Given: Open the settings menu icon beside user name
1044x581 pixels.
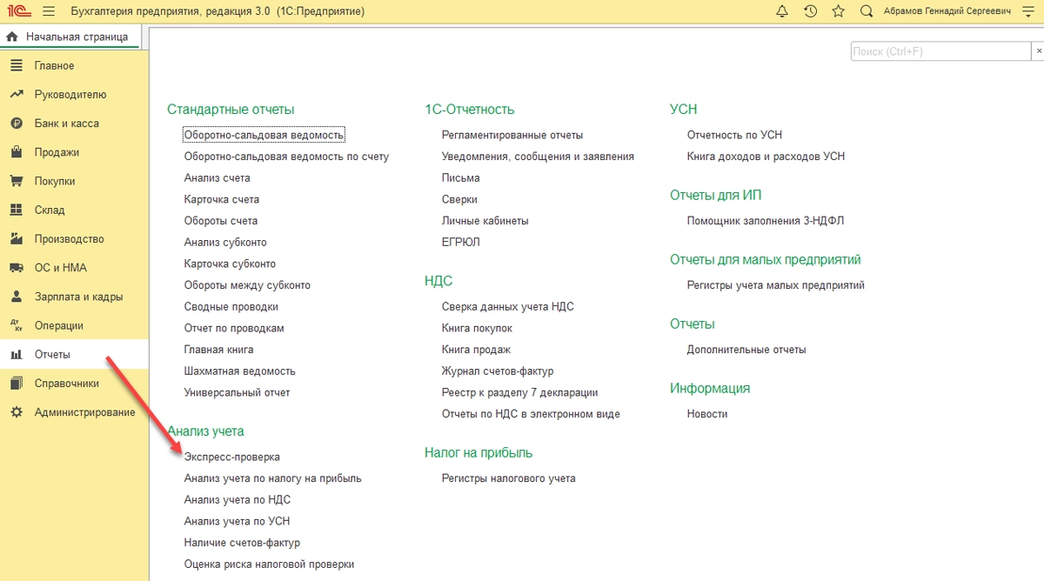Looking at the screenshot, I should (x=1028, y=11).
